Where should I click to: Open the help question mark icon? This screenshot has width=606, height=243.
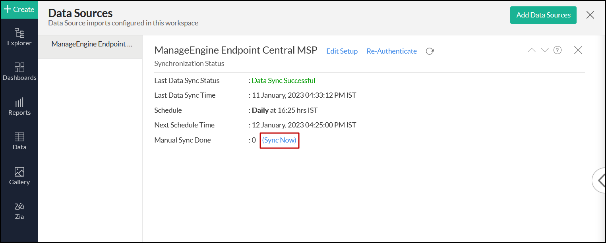click(x=558, y=50)
